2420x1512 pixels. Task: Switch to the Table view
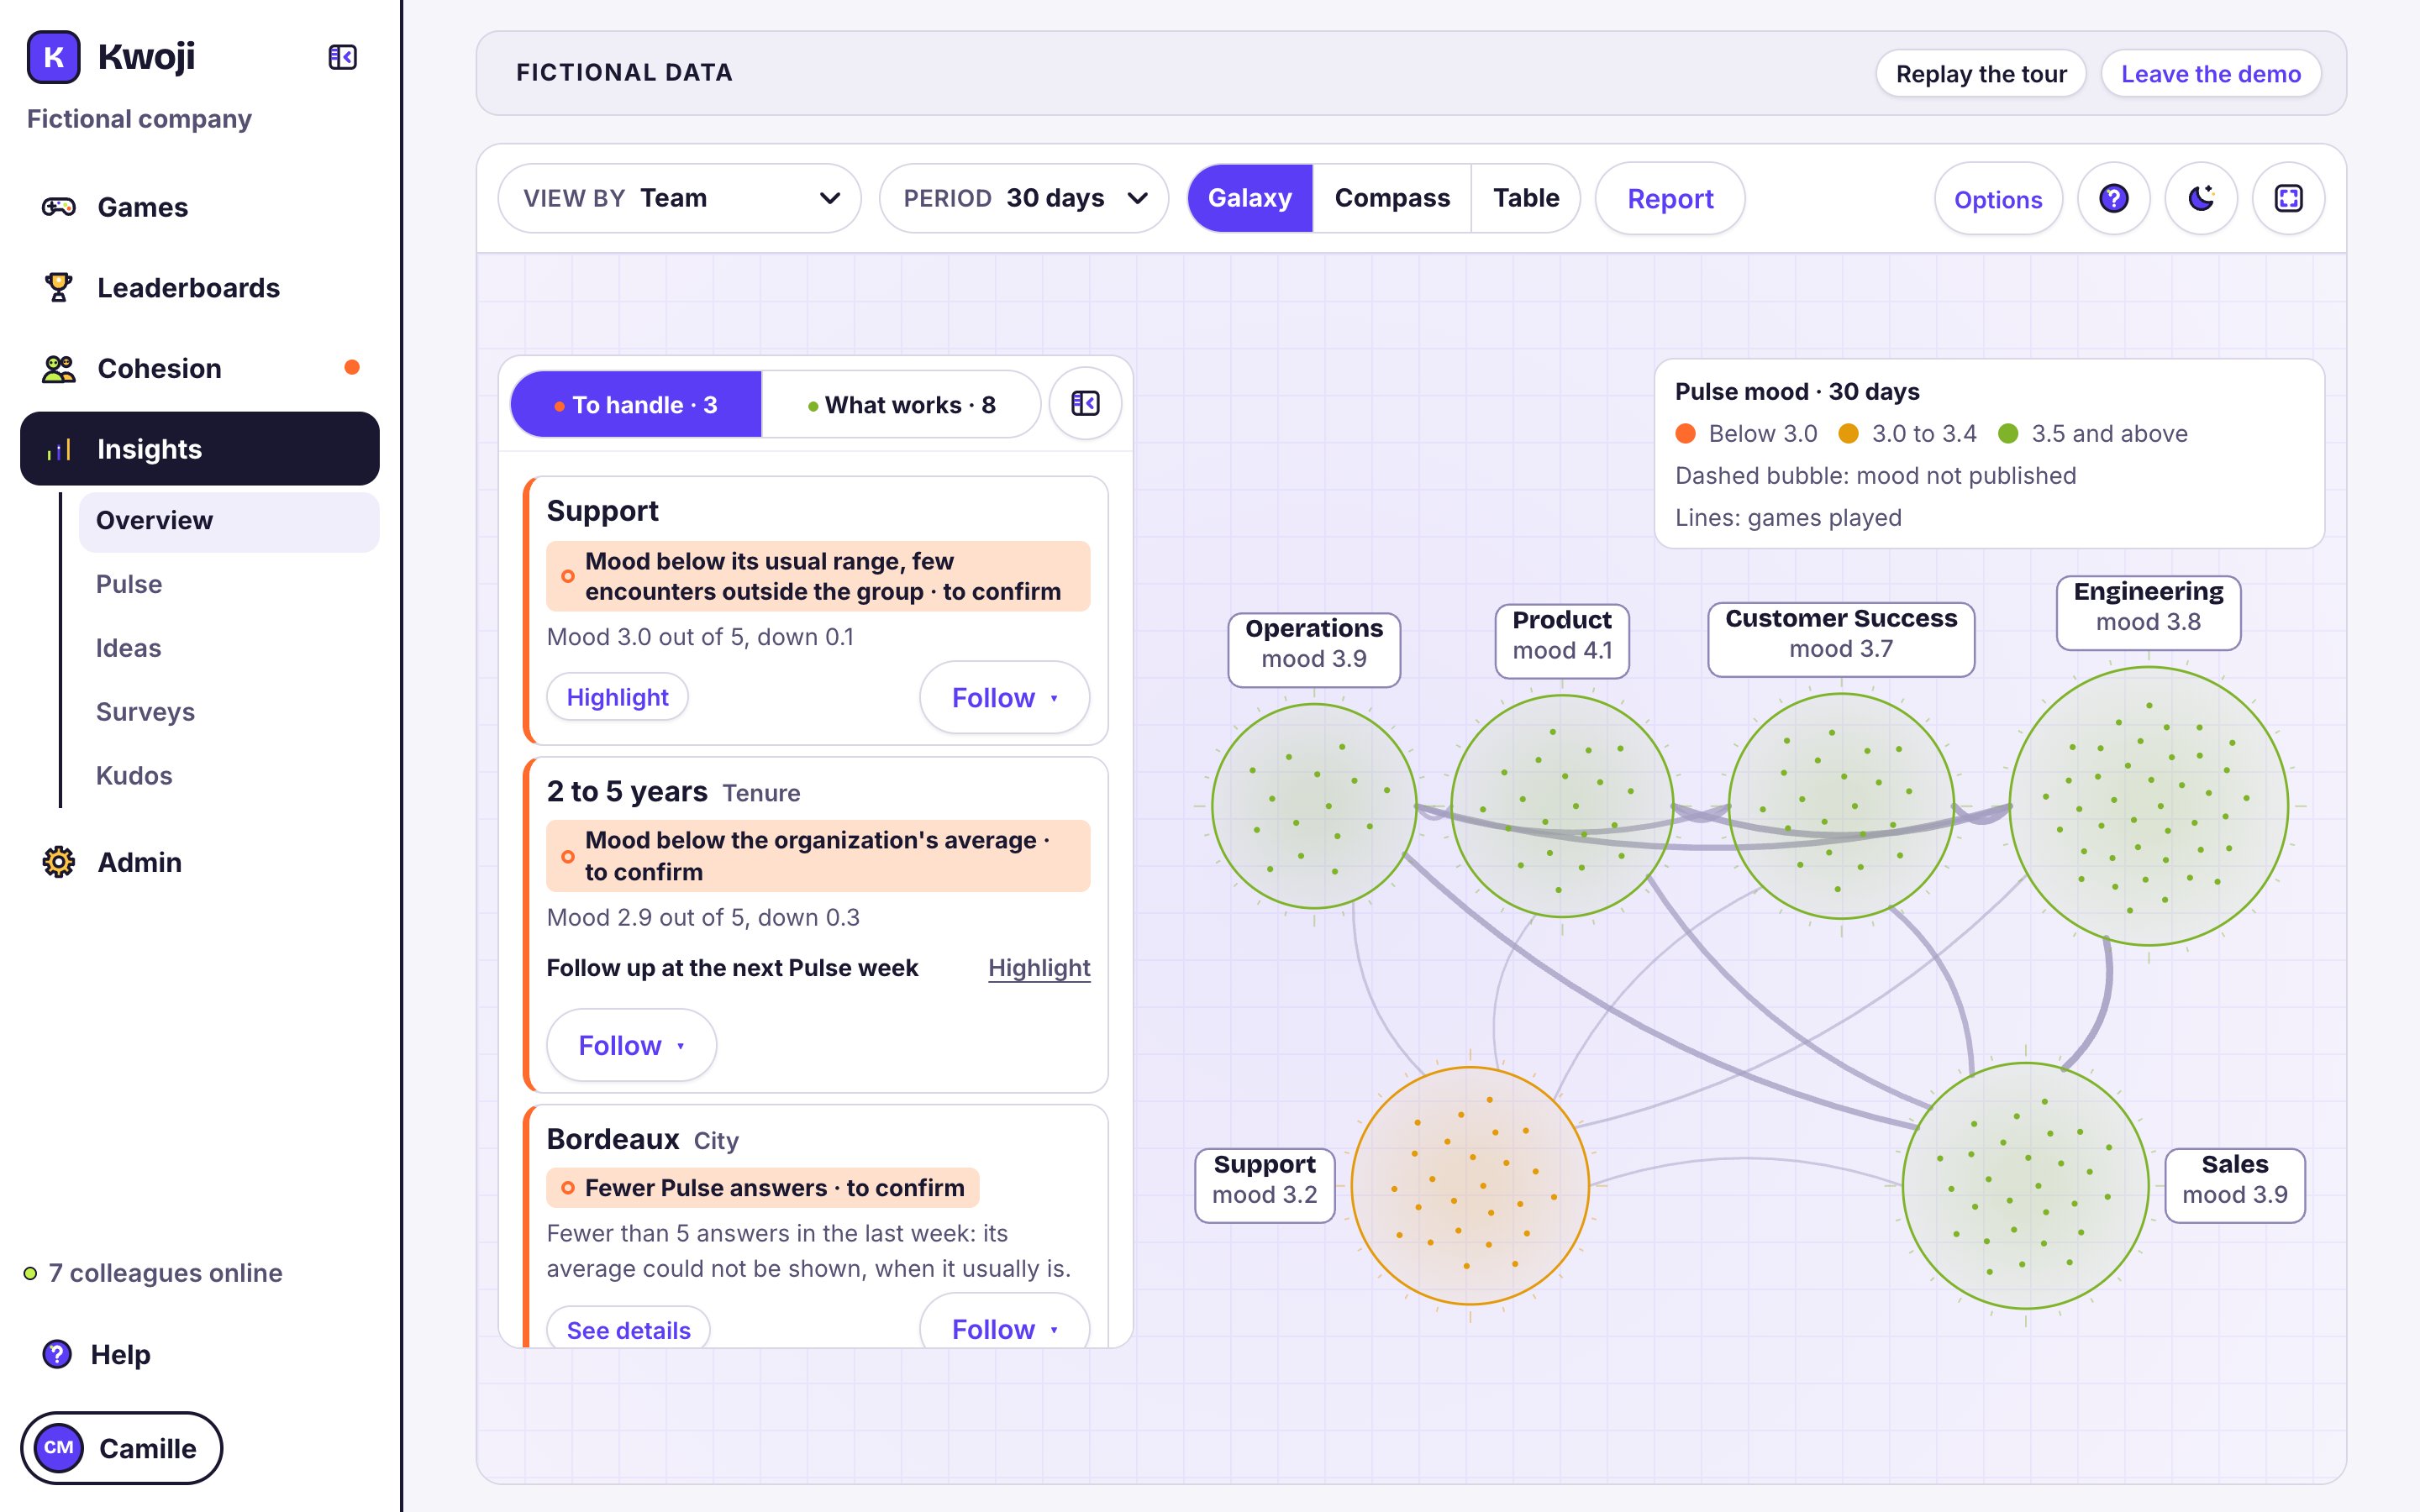[1526, 198]
